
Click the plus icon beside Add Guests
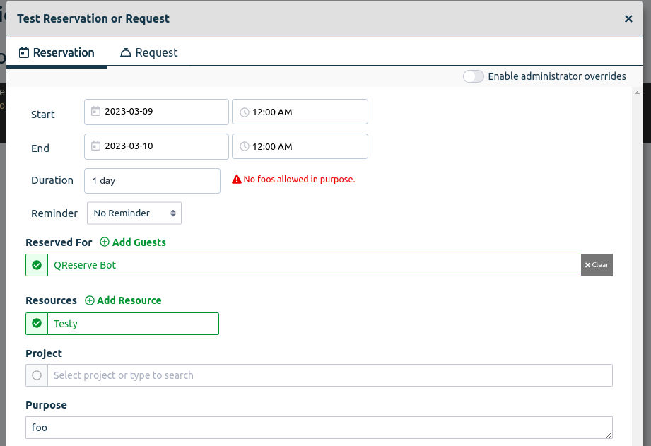(105, 242)
